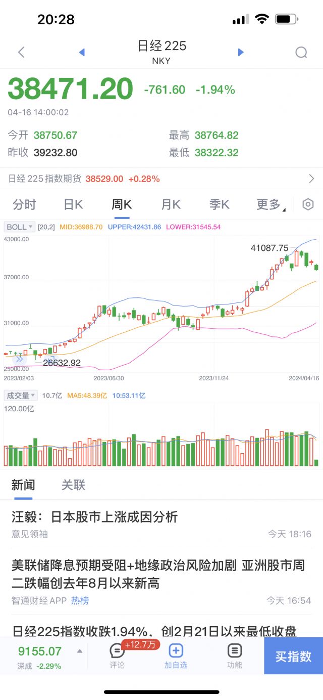
Task: Open article 汪毅：日本股市上涨成因分析
Action: (x=95, y=517)
